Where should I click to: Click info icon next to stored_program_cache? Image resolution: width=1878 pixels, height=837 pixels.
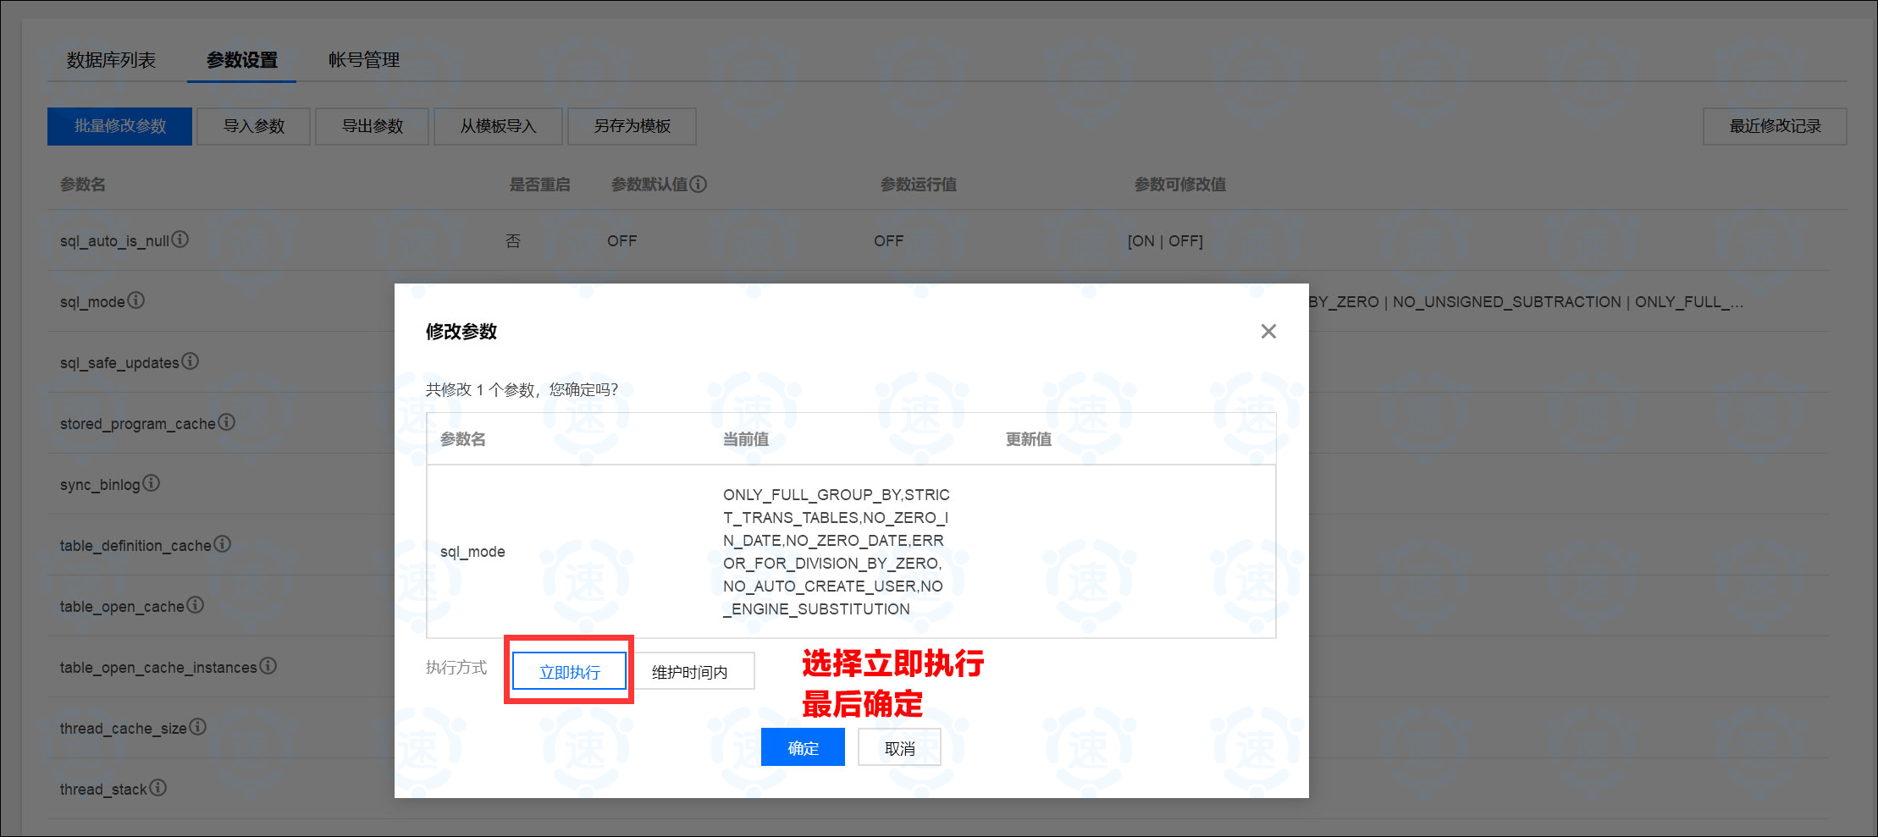[x=226, y=422]
